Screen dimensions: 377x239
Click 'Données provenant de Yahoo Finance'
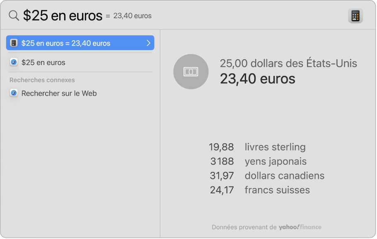pos(266,227)
